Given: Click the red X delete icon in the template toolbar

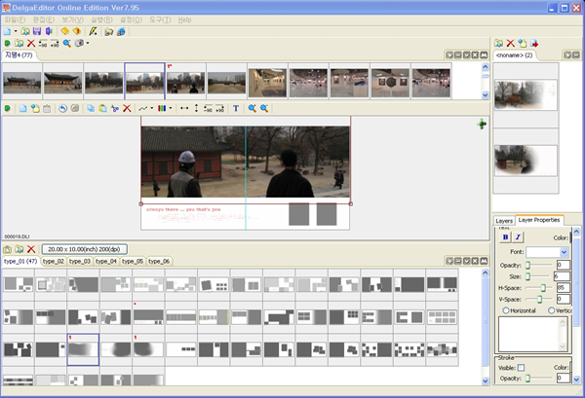Looking at the screenshot, I should tap(31, 249).
